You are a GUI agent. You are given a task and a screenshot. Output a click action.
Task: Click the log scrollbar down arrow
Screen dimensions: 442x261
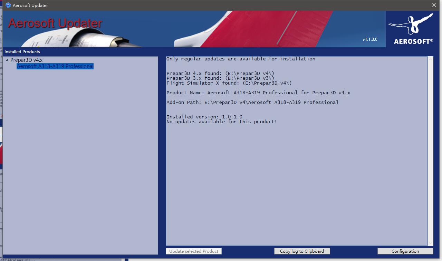tap(431, 243)
